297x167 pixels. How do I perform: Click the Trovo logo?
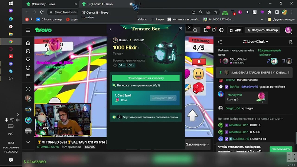(43, 30)
